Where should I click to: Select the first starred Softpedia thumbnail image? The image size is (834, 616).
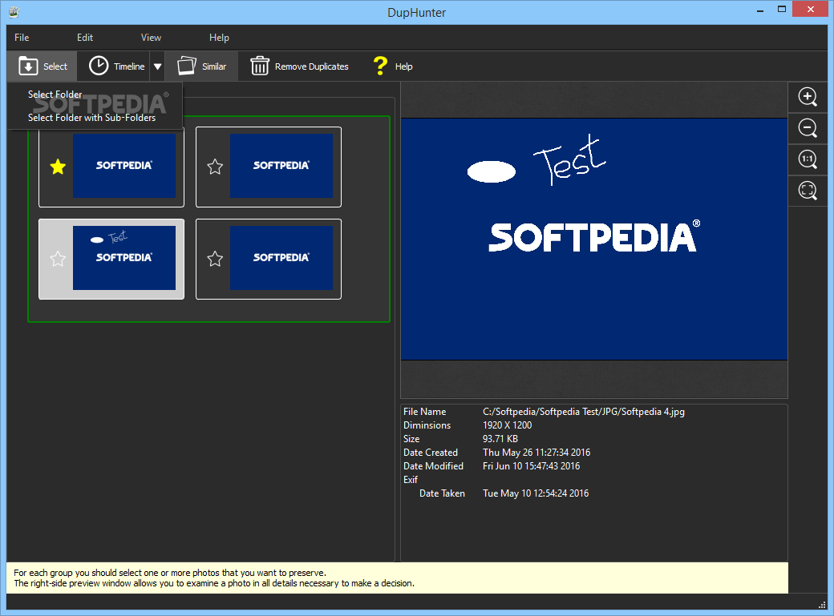[x=124, y=165]
